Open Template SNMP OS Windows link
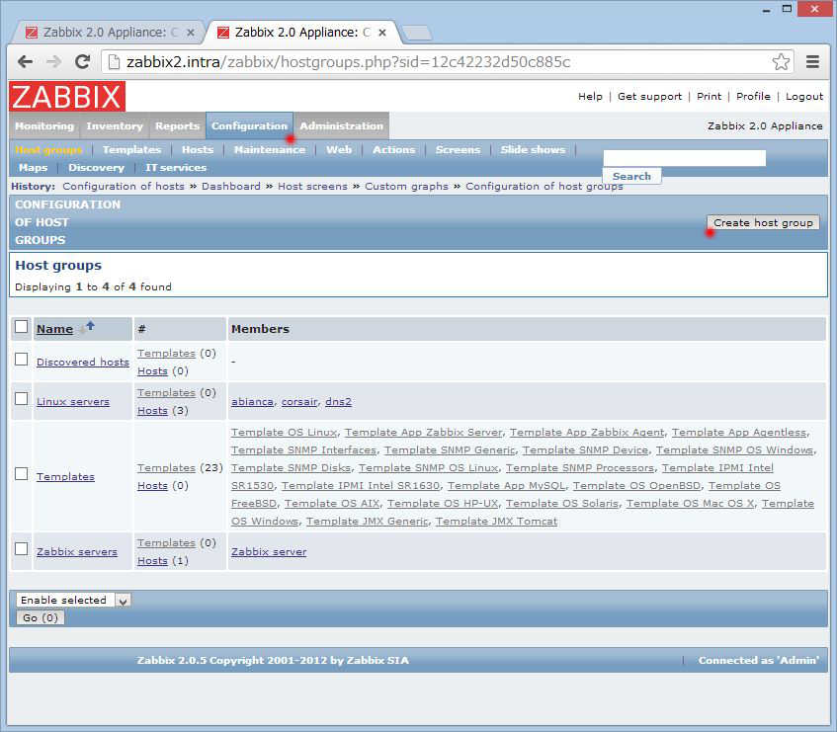The width and height of the screenshot is (837, 732). click(734, 450)
